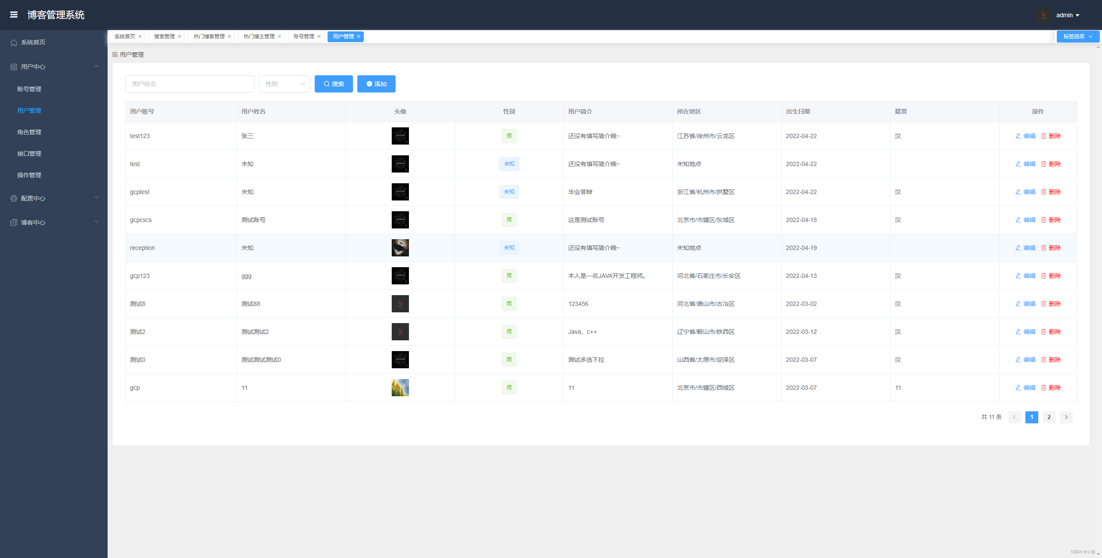Click the 添加 add user button
This screenshot has height=558, width=1102.
(376, 84)
